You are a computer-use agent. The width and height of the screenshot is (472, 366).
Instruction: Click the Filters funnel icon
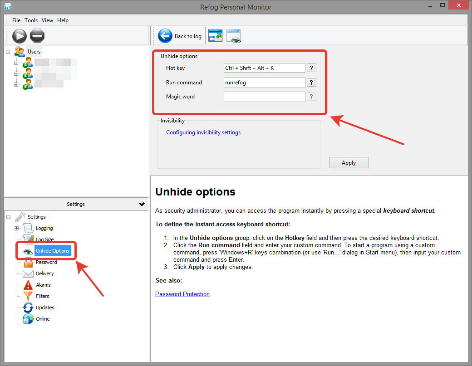28,296
